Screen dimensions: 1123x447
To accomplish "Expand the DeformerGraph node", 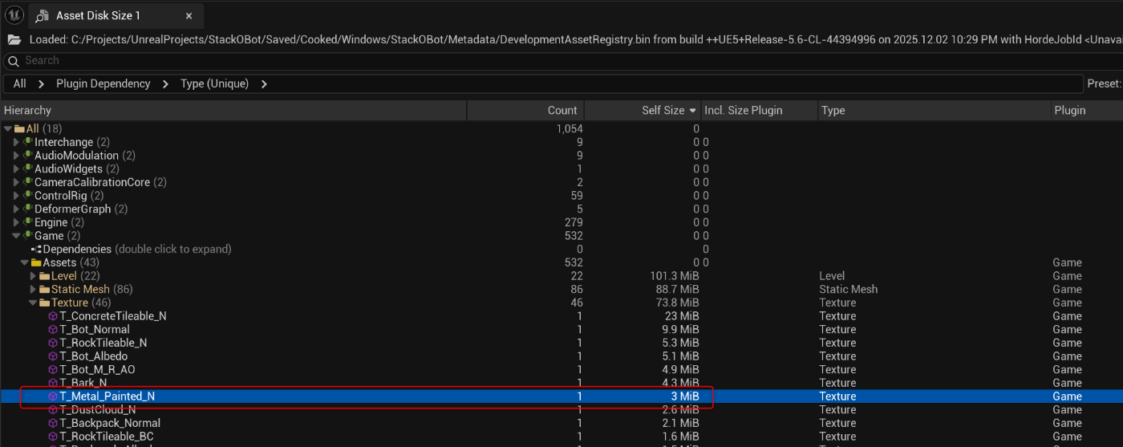I will point(16,209).
